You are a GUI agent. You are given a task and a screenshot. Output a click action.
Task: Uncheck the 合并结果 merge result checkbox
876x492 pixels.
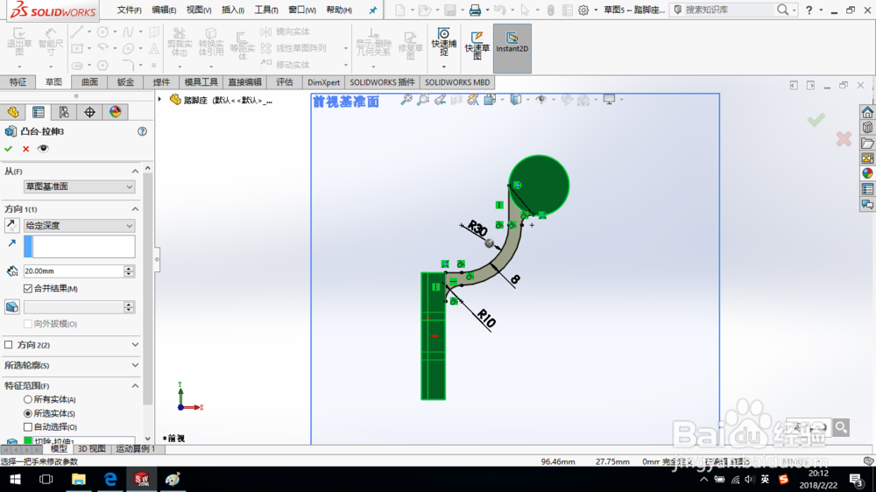pos(28,289)
